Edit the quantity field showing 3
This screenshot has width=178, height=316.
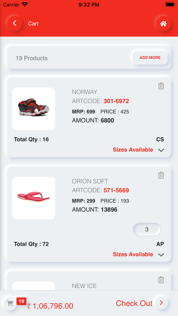(147, 229)
